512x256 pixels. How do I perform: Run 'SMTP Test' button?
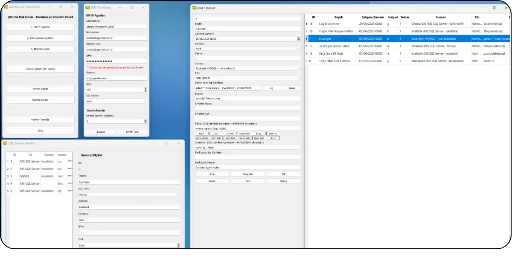(x=132, y=132)
